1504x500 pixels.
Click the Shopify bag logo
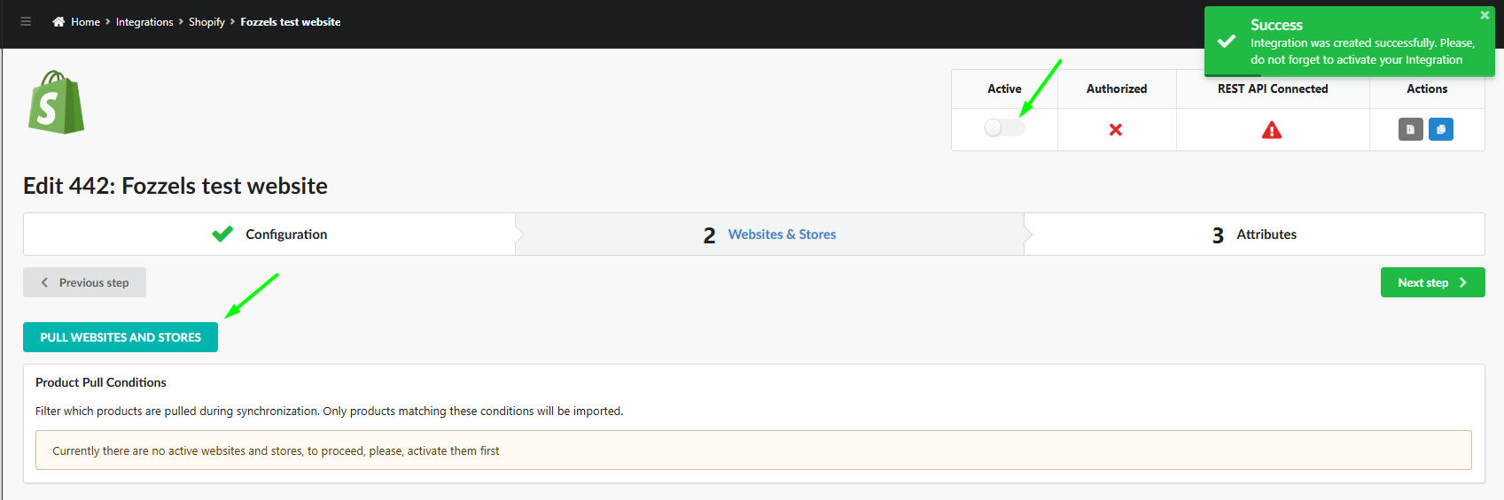pyautogui.click(x=56, y=103)
